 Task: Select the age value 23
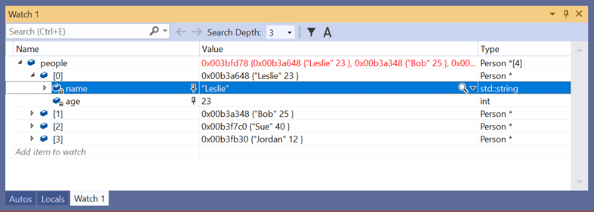[207, 101]
